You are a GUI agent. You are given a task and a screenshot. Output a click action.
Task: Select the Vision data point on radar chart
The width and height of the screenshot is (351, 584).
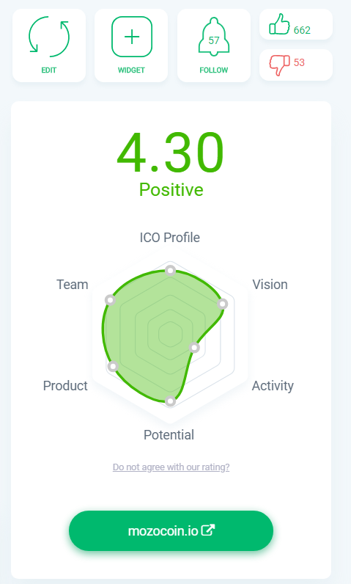222,304
